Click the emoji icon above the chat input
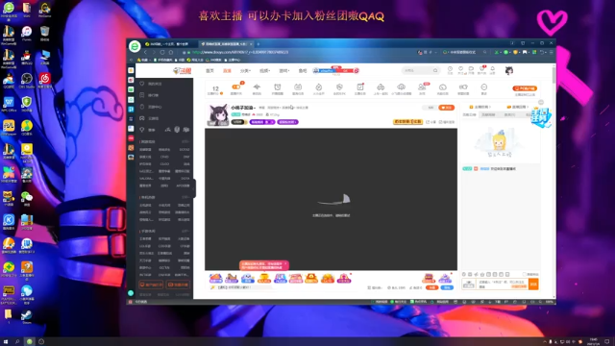This screenshot has height=346, width=615. [x=464, y=274]
